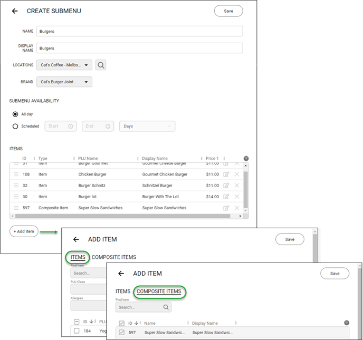Click ID sort arrow in composite items table

pyautogui.click(x=136, y=323)
